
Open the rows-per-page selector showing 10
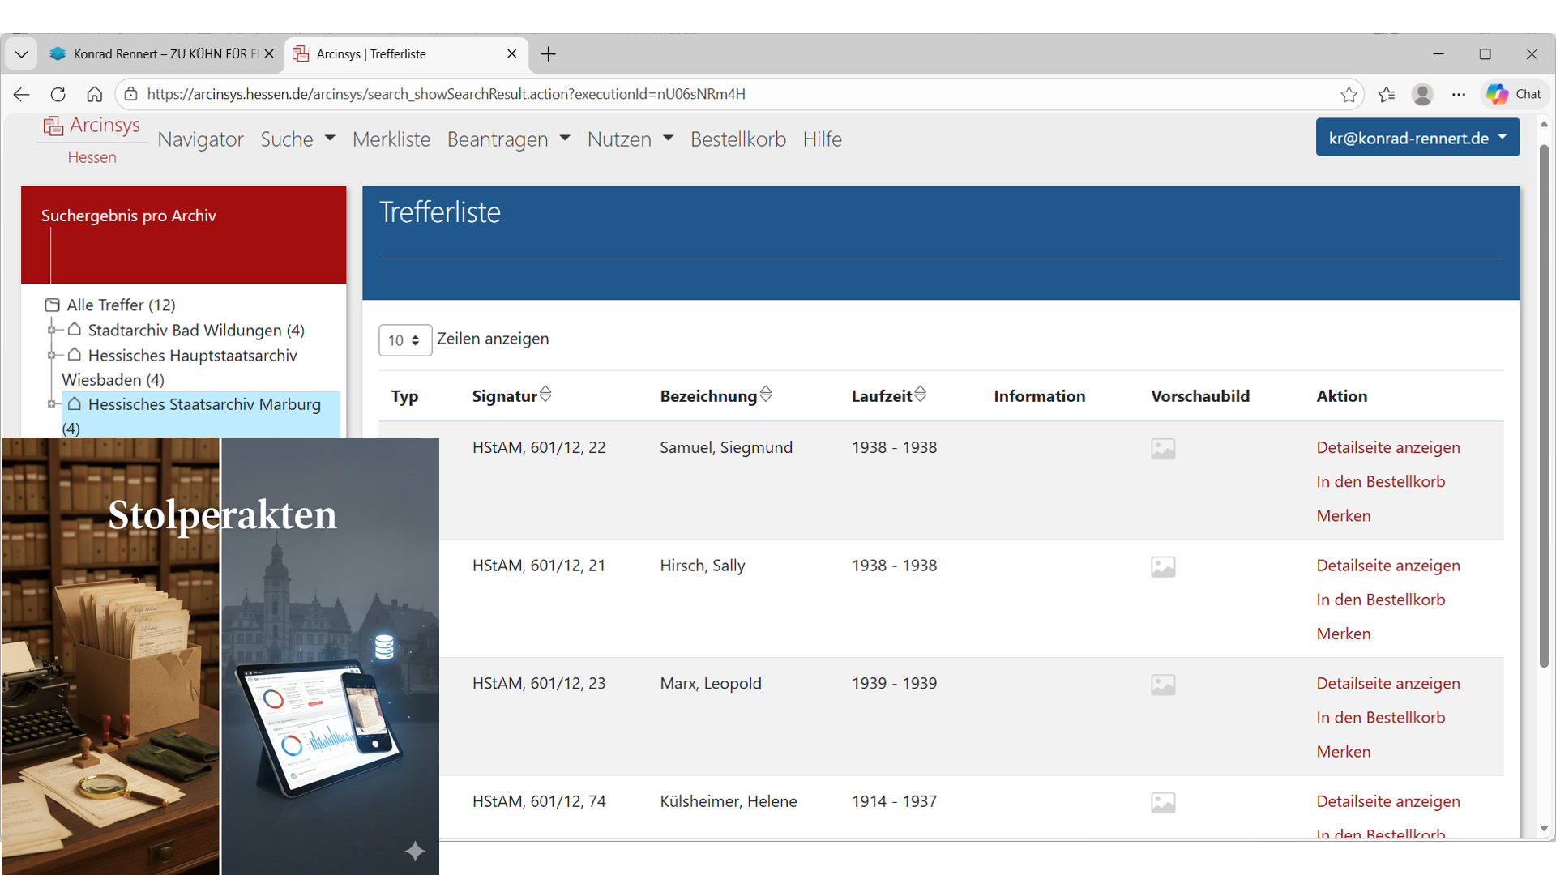404,340
